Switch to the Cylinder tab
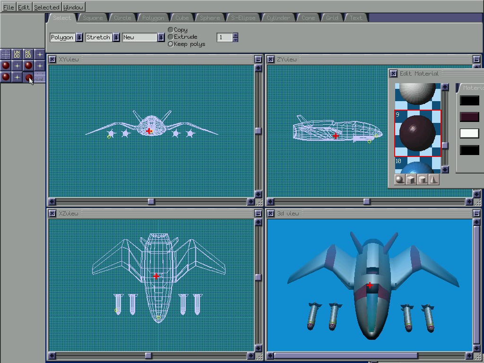484x363 pixels. (x=278, y=18)
